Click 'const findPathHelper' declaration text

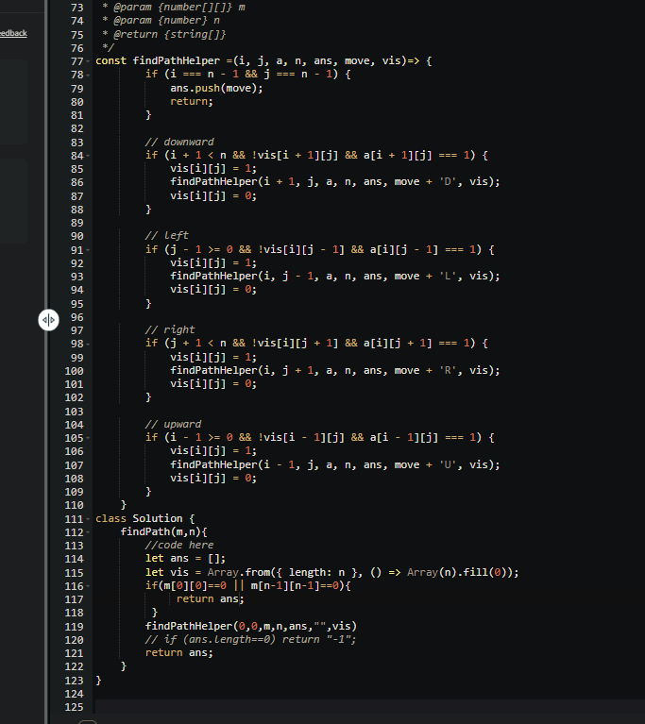pos(158,61)
